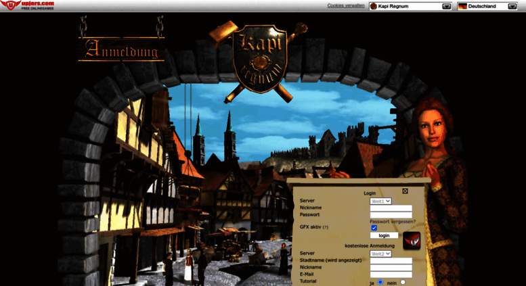Click the Kapi Regnum game icon in top bar
The image size is (526, 286).
click(x=374, y=6)
